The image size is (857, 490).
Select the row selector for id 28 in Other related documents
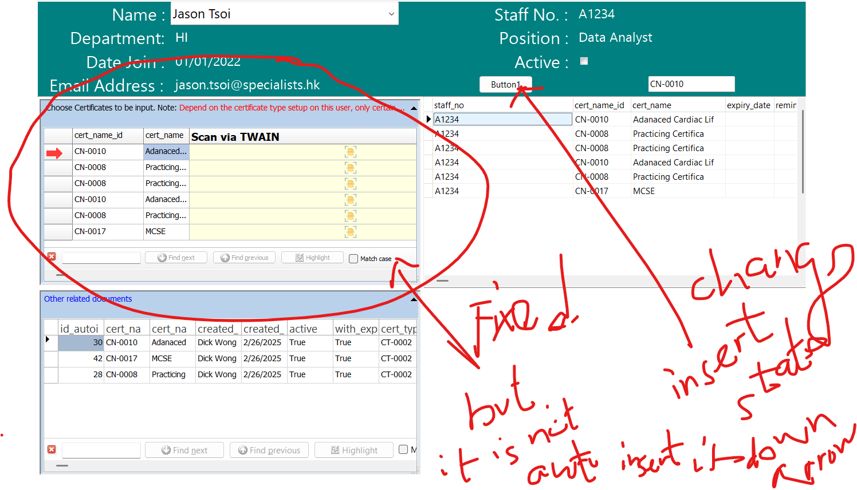click(x=51, y=375)
